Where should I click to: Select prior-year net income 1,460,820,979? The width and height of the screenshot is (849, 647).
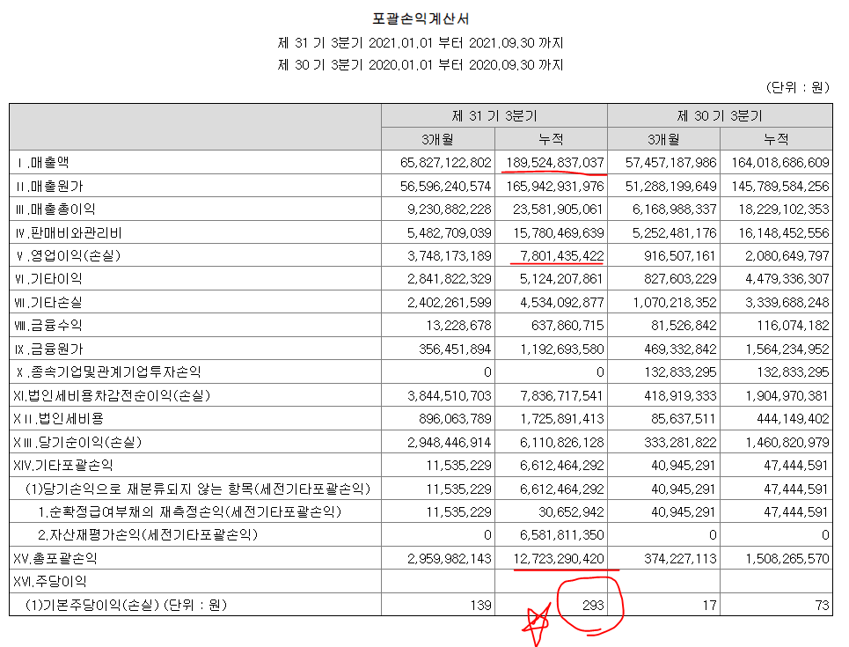coord(787,442)
